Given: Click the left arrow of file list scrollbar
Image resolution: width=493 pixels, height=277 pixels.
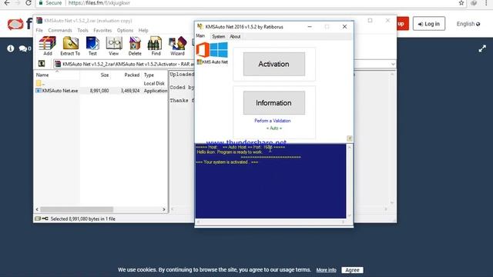Looking at the screenshot, I should pos(37,209).
